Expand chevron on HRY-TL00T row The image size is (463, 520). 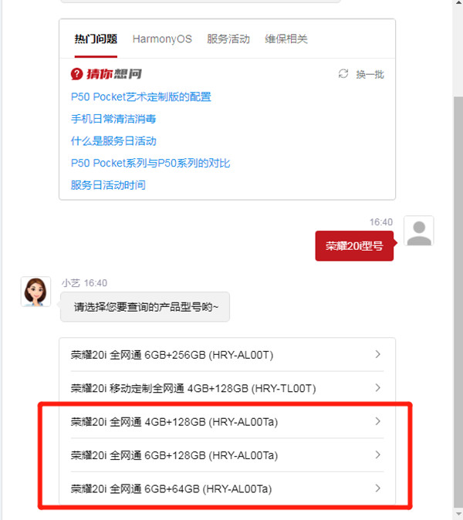pyautogui.click(x=377, y=387)
